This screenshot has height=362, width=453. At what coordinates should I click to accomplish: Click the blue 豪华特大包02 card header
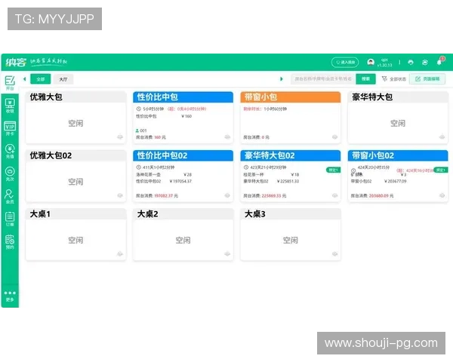[x=291, y=155]
